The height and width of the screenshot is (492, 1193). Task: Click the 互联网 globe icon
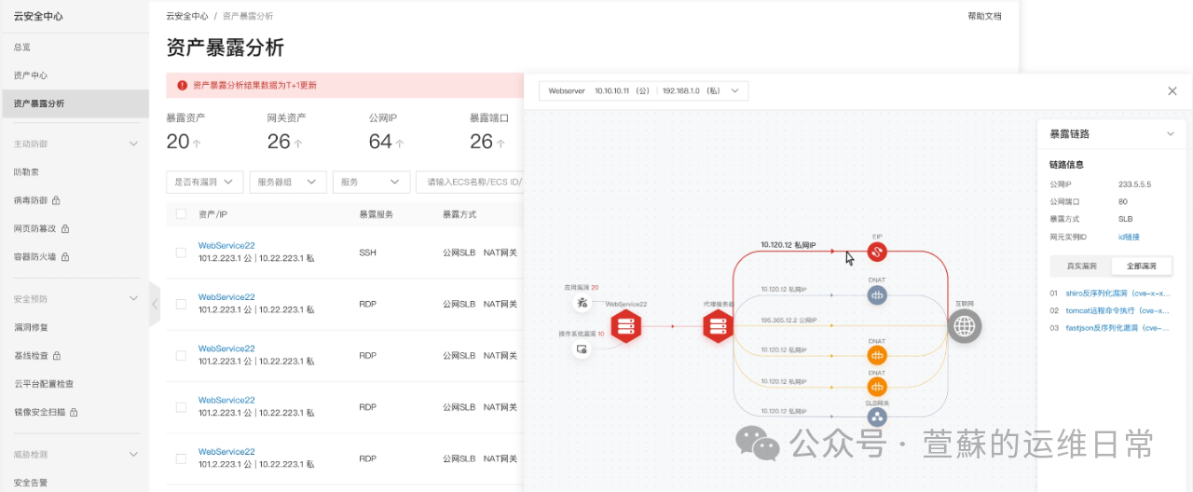coord(965,326)
